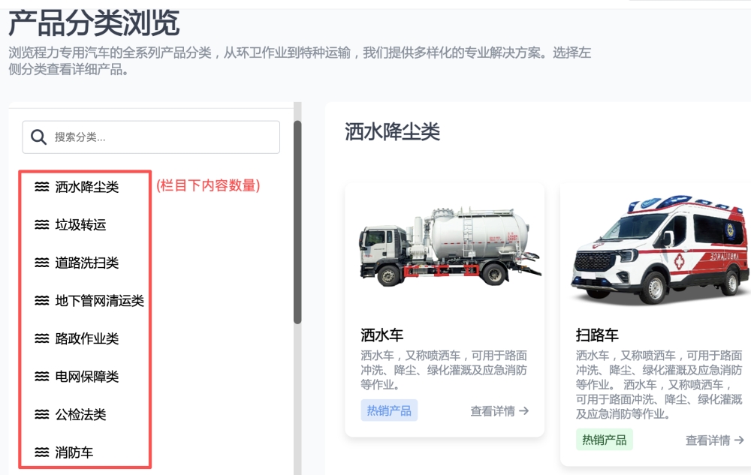Click 查看详情 on the 洒水车 card
The image size is (751, 475).
(x=499, y=411)
